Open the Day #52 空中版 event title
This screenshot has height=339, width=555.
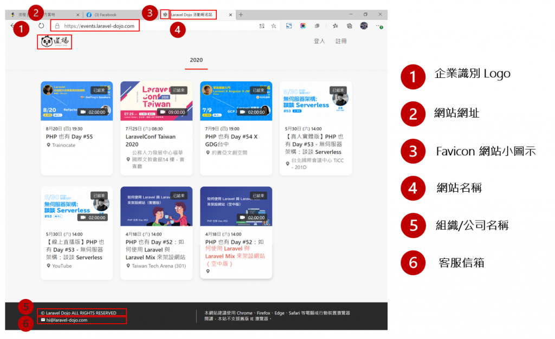tap(235, 252)
